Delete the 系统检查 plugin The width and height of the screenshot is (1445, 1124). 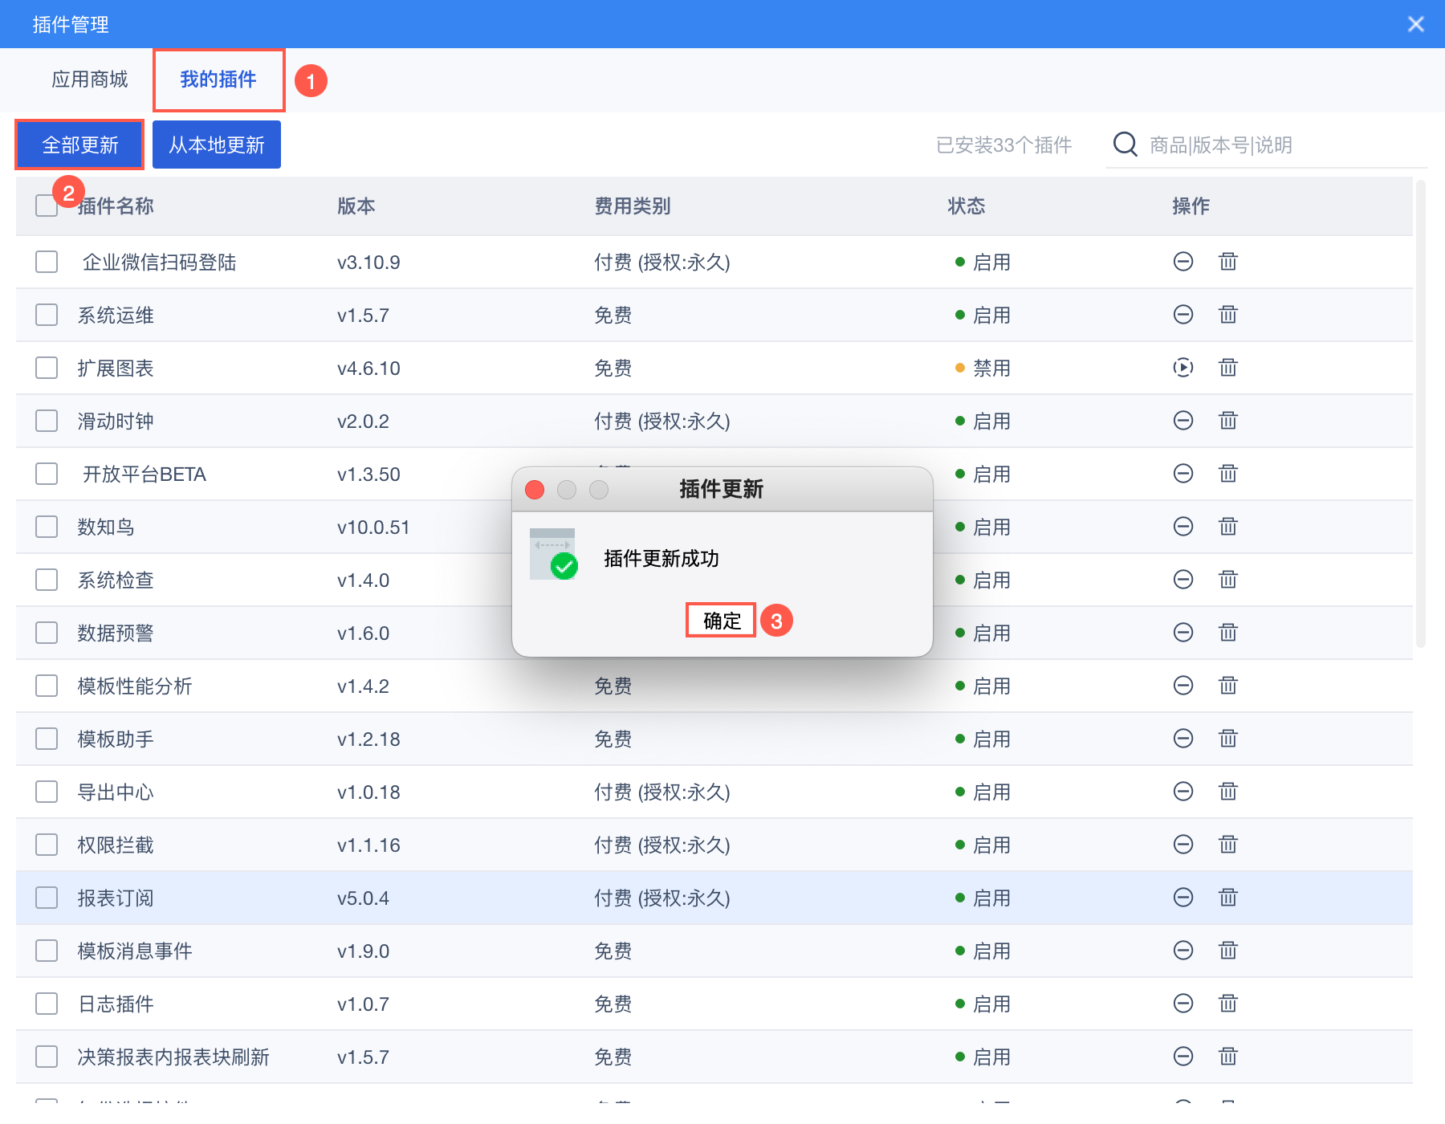coord(1228,580)
